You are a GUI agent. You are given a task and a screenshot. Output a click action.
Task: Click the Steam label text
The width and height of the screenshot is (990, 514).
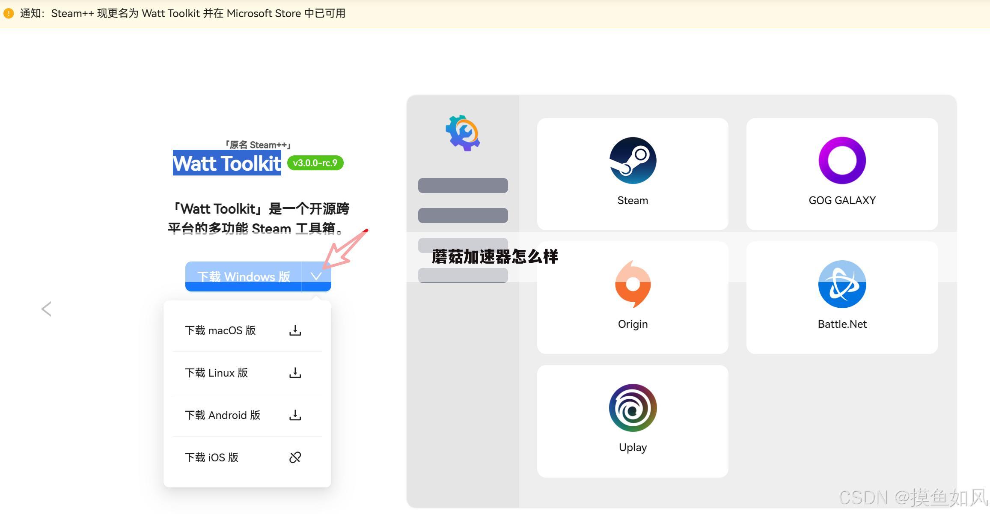click(633, 200)
